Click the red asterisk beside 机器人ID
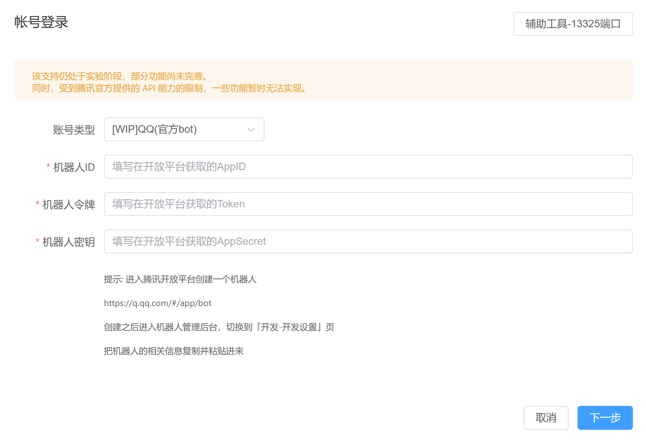 pyautogui.click(x=48, y=167)
